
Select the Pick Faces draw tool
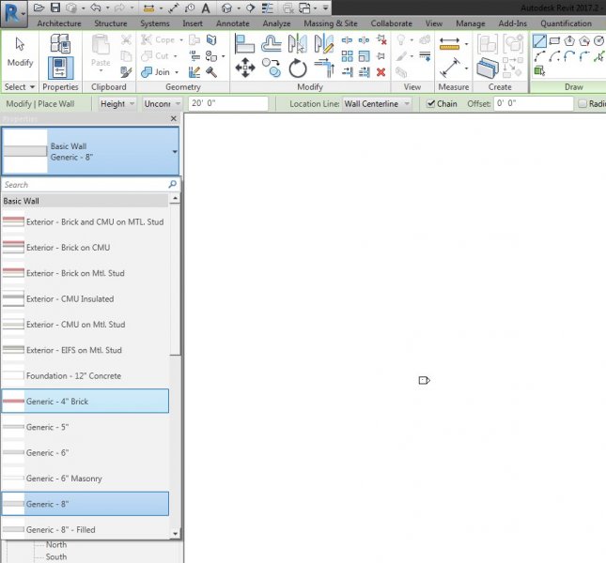(539, 70)
